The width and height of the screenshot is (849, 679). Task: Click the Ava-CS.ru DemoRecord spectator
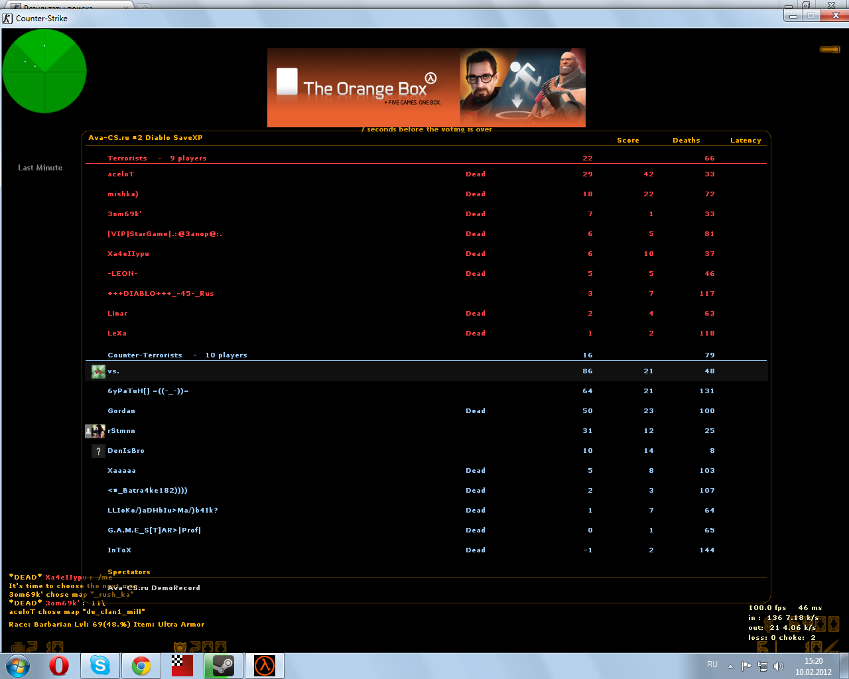click(154, 588)
